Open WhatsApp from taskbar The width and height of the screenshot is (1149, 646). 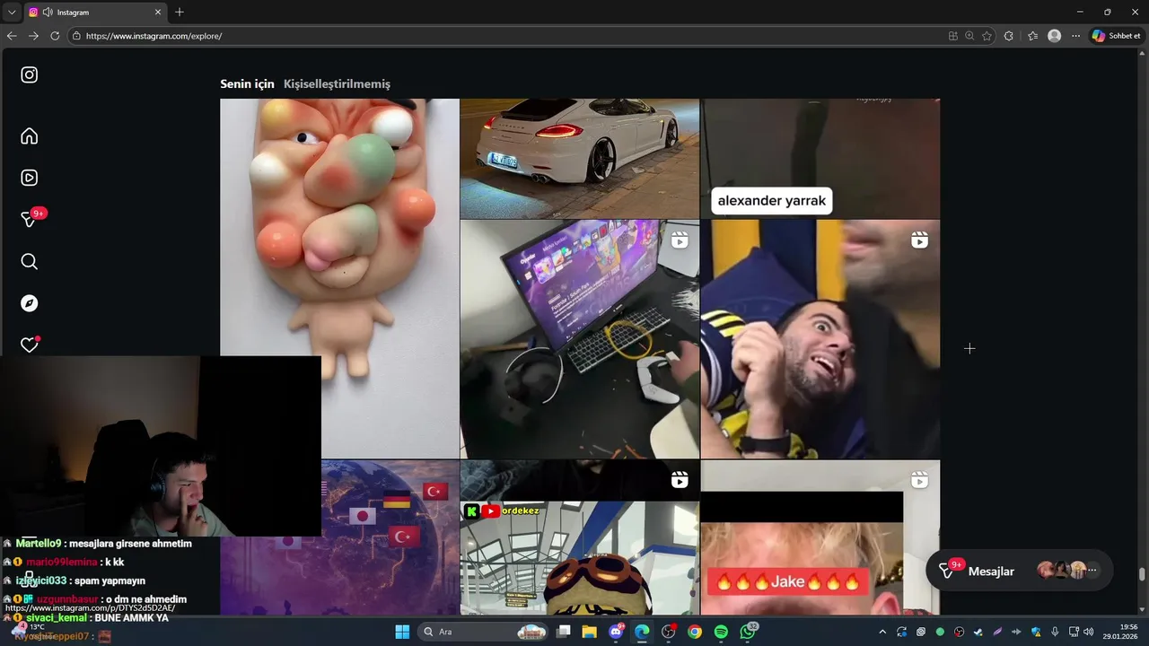[748, 632]
